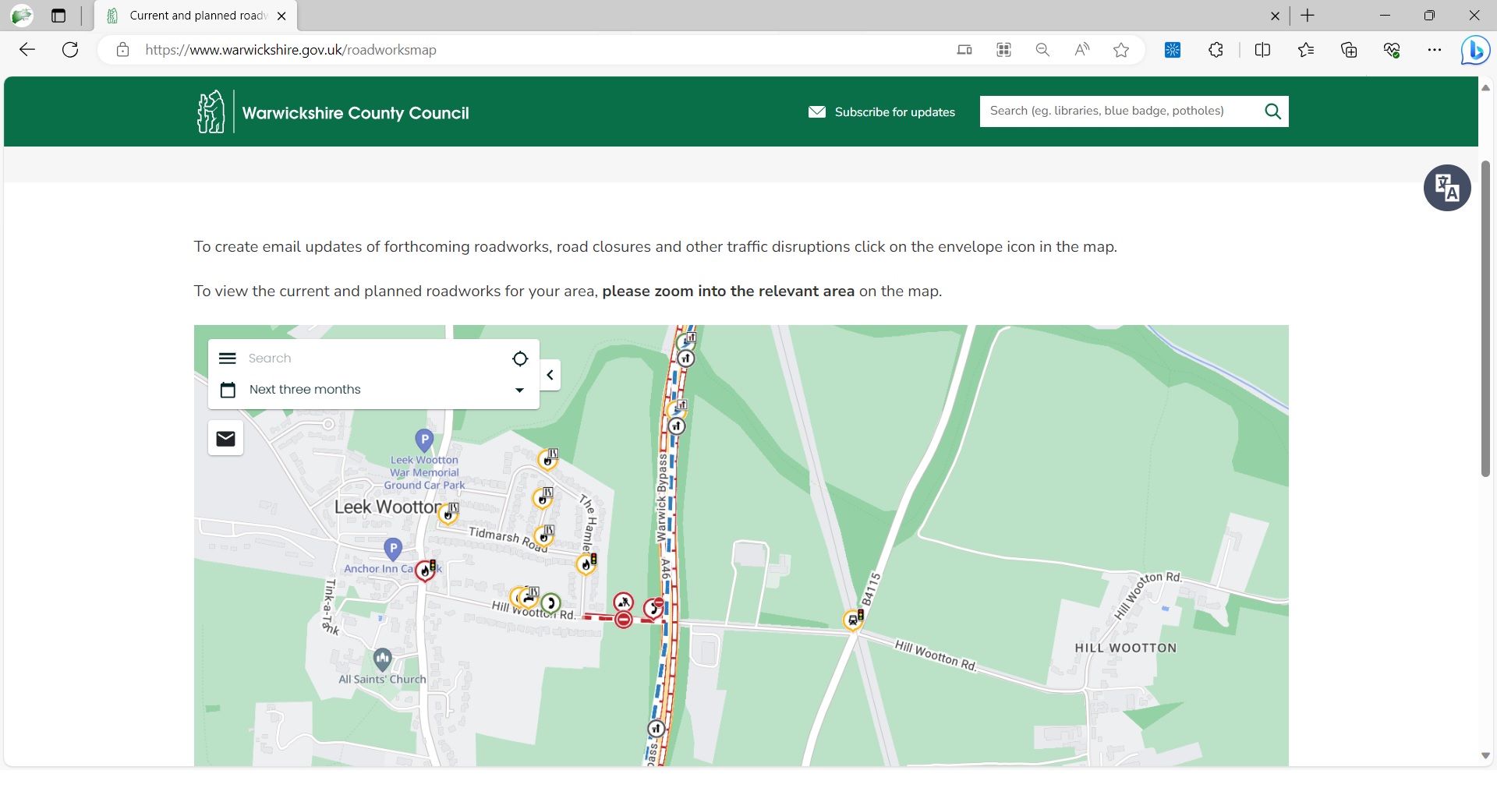Select the road closure no-entry icon on Hill Wootton Rd

coord(624,618)
